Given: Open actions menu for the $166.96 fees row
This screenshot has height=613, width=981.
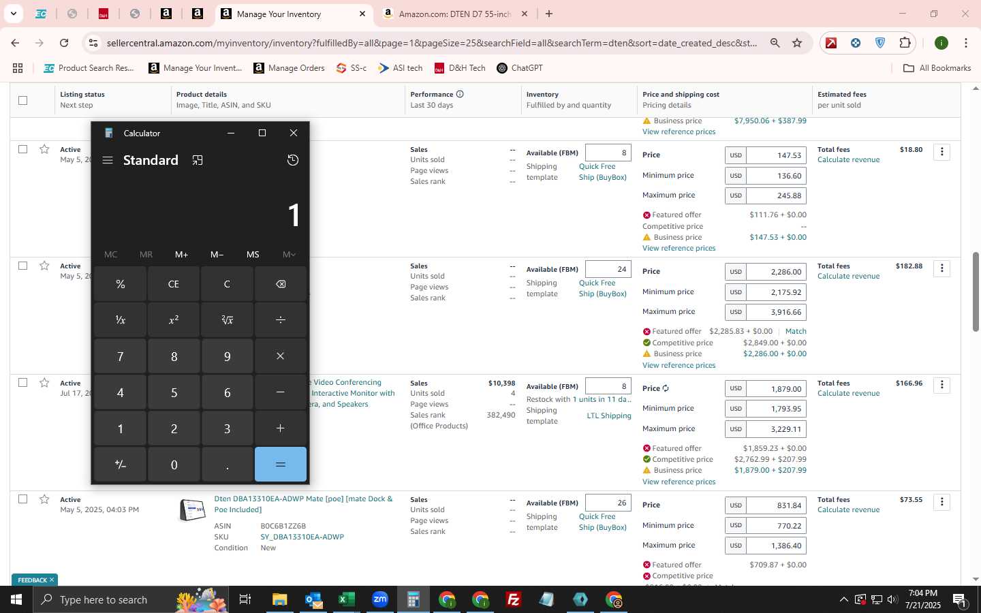Looking at the screenshot, I should pos(942,386).
